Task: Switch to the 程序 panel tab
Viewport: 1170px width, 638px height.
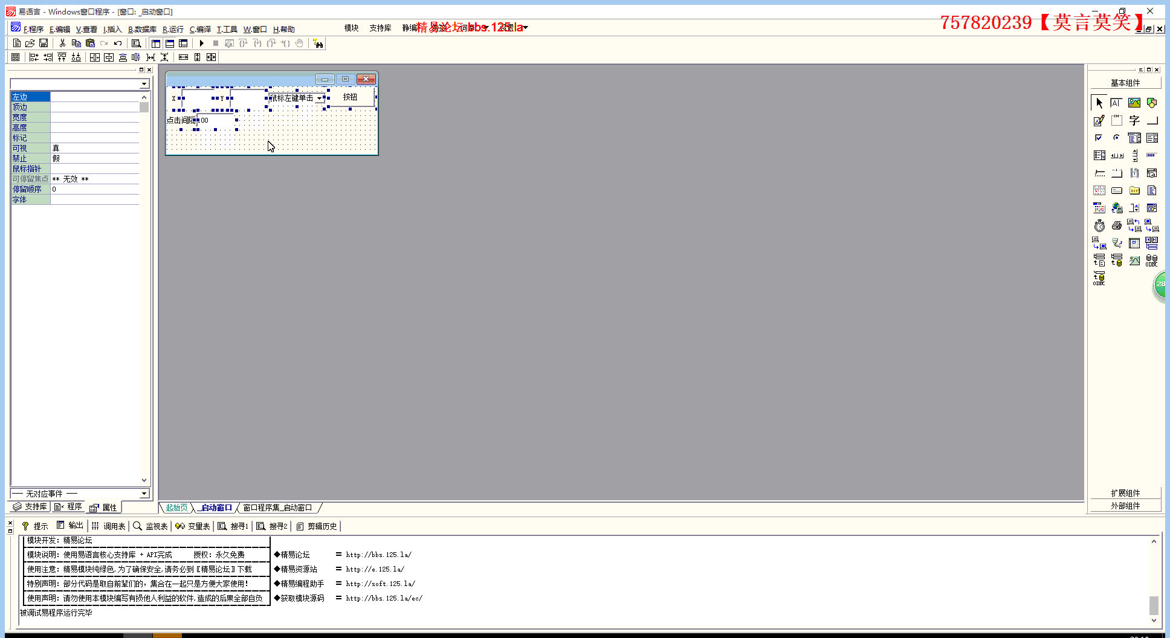Action: click(x=68, y=507)
